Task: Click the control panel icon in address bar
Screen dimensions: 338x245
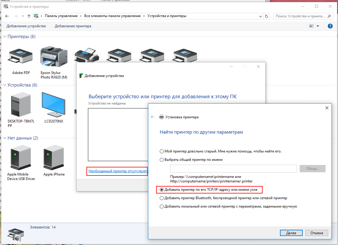Action: point(36,16)
